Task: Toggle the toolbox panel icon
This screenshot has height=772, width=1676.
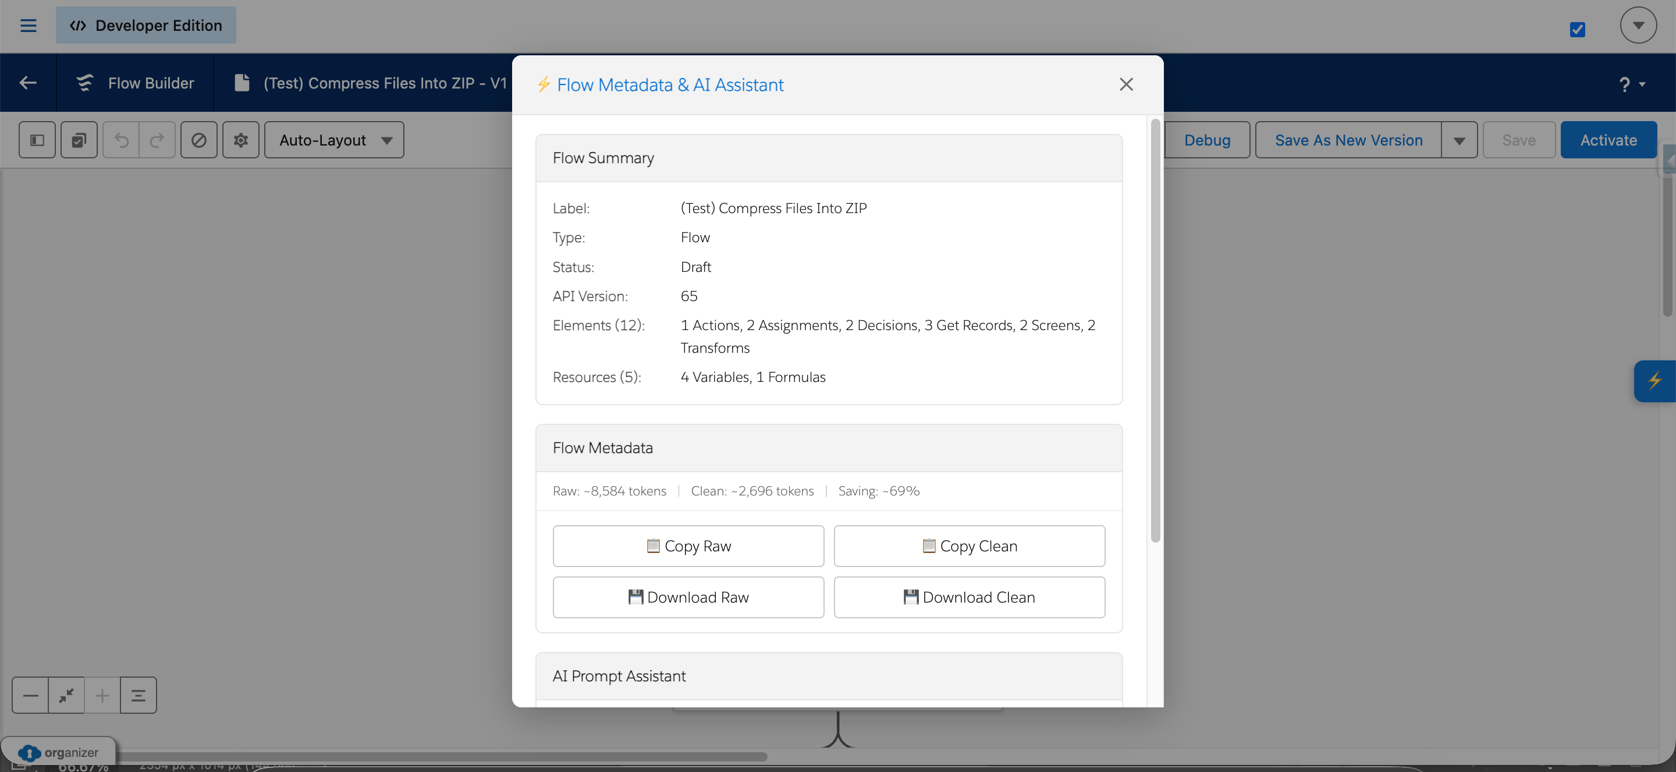Action: pyautogui.click(x=37, y=139)
